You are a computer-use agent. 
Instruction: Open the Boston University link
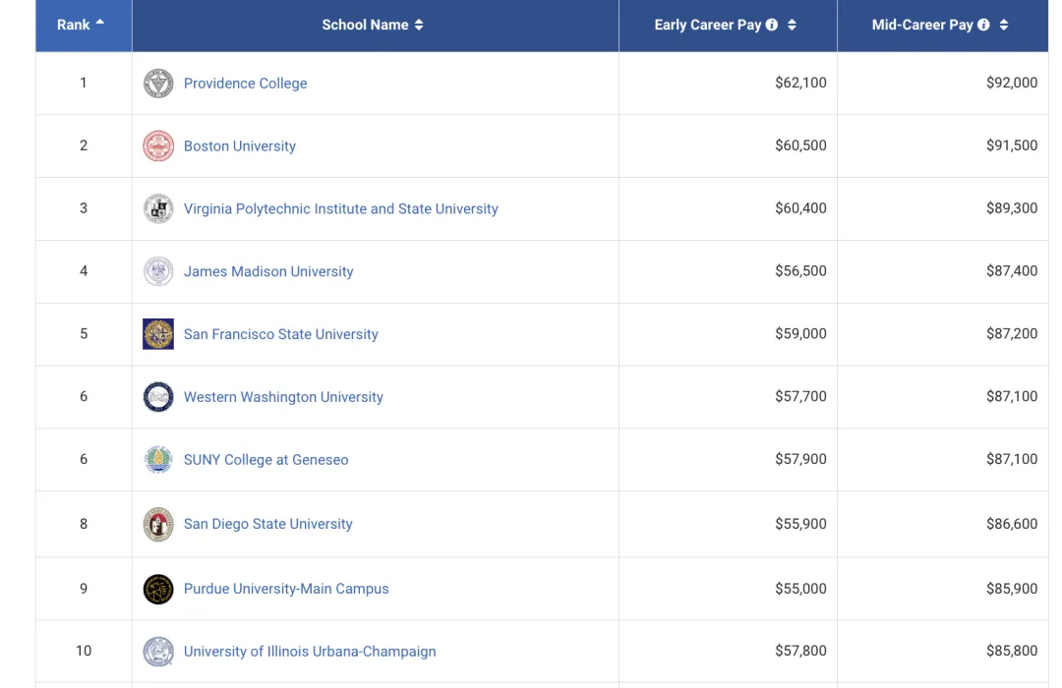(x=240, y=145)
